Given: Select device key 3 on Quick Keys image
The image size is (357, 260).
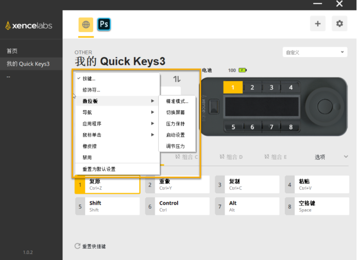Looking at the screenshot, I should click(x=271, y=87).
